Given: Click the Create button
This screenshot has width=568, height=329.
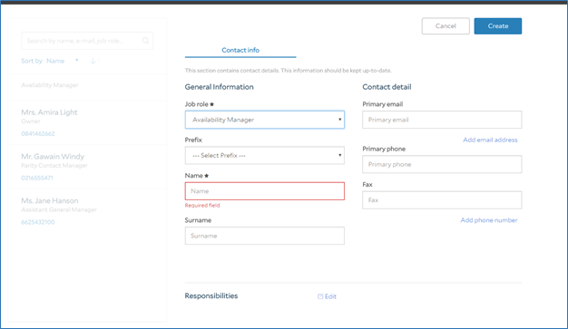Looking at the screenshot, I should click(x=498, y=26).
